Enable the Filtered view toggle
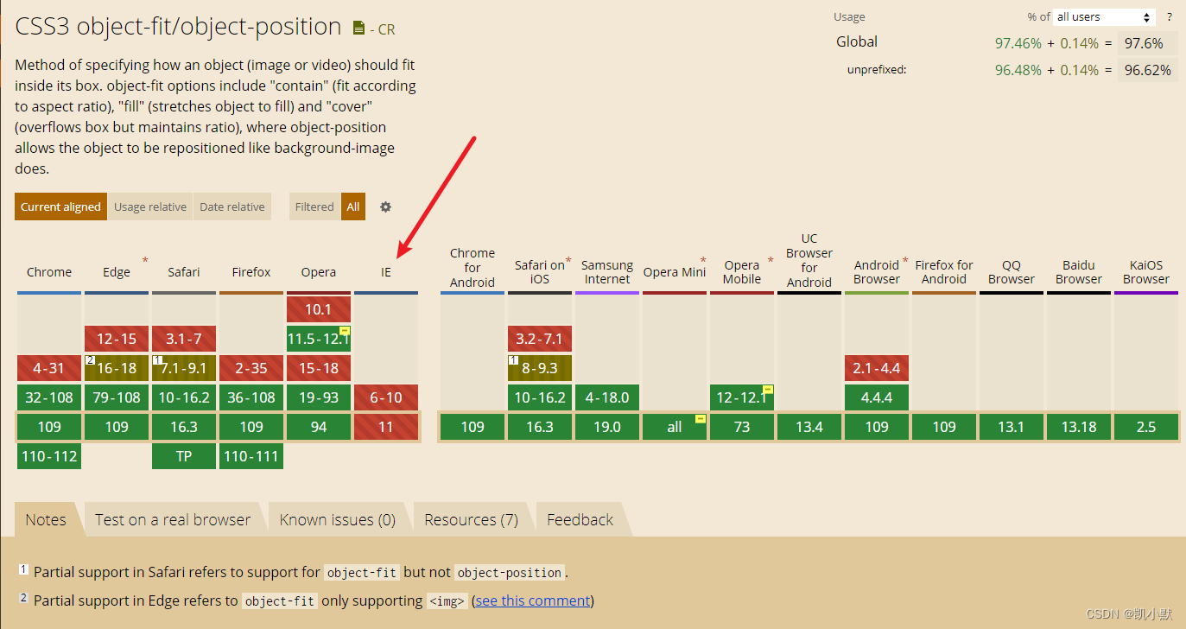 314,206
